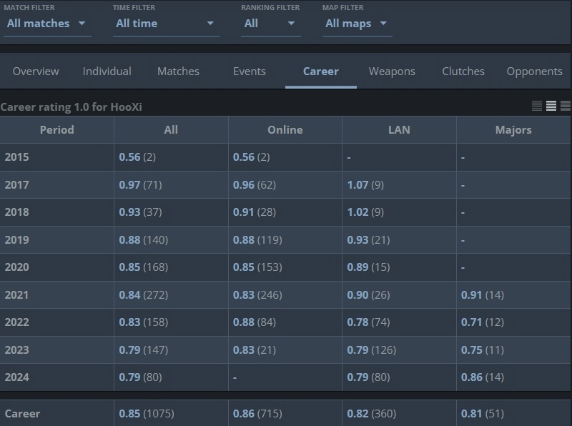The image size is (572, 426).
Task: Click the 2021 Majors rating 0.91
Action: (472, 294)
